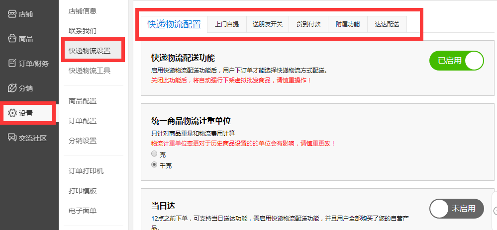Switch to the 货到付款 tab
497x230 pixels.
pyautogui.click(x=308, y=24)
